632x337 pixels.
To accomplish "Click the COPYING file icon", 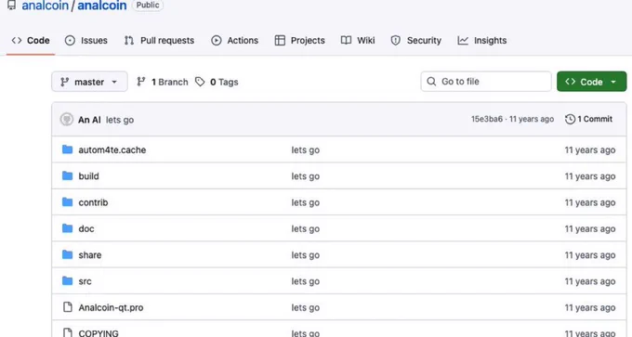I will point(68,332).
